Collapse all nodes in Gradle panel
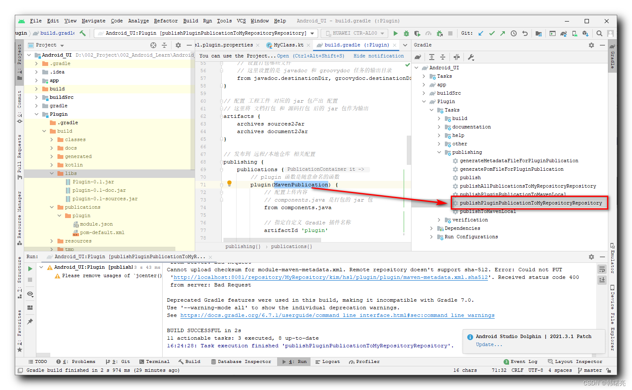This screenshot has width=632, height=390. click(443, 57)
